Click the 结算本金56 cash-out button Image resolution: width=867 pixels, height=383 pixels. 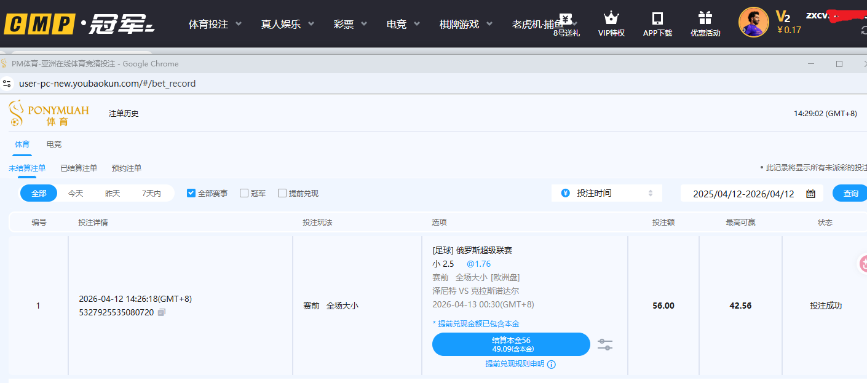pos(511,344)
